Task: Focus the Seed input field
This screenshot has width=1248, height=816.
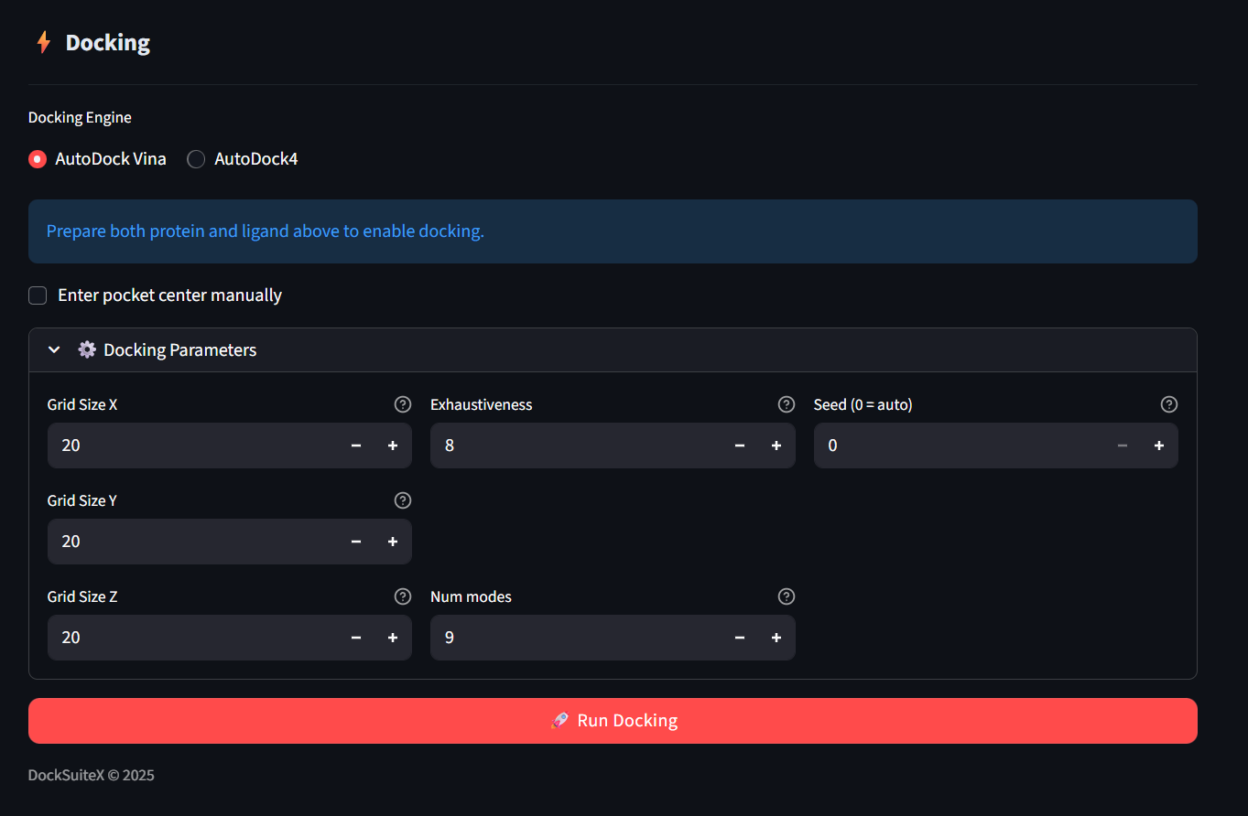Action: click(x=959, y=446)
